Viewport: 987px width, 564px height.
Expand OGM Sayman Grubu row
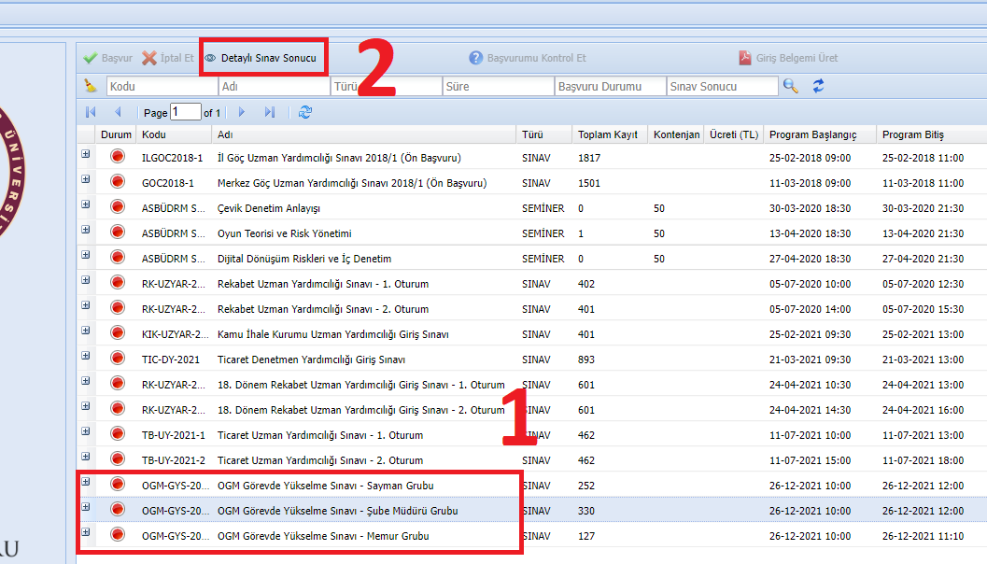click(86, 482)
